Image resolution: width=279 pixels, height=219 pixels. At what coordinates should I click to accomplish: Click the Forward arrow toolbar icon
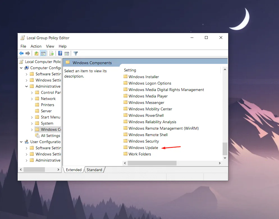click(28, 53)
